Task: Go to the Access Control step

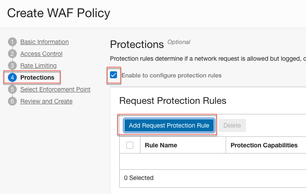Action: coord(41,54)
